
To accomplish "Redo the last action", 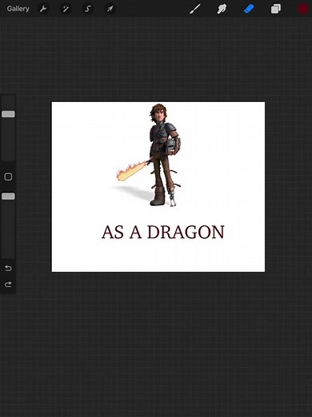I will (8, 285).
